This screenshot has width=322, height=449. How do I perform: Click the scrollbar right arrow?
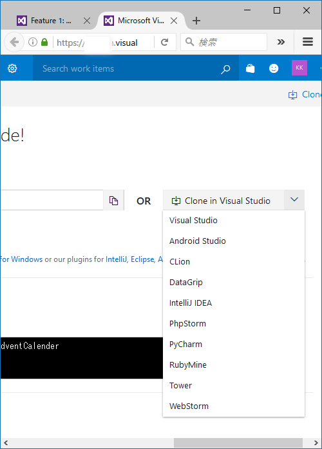point(316,443)
